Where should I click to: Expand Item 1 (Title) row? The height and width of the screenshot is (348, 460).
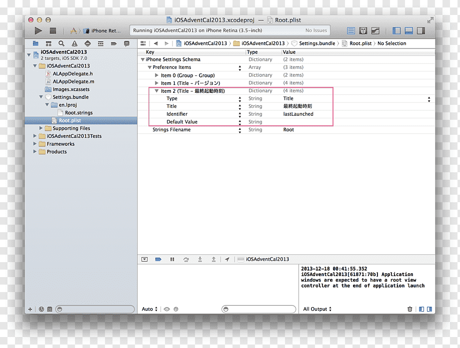[x=156, y=83]
